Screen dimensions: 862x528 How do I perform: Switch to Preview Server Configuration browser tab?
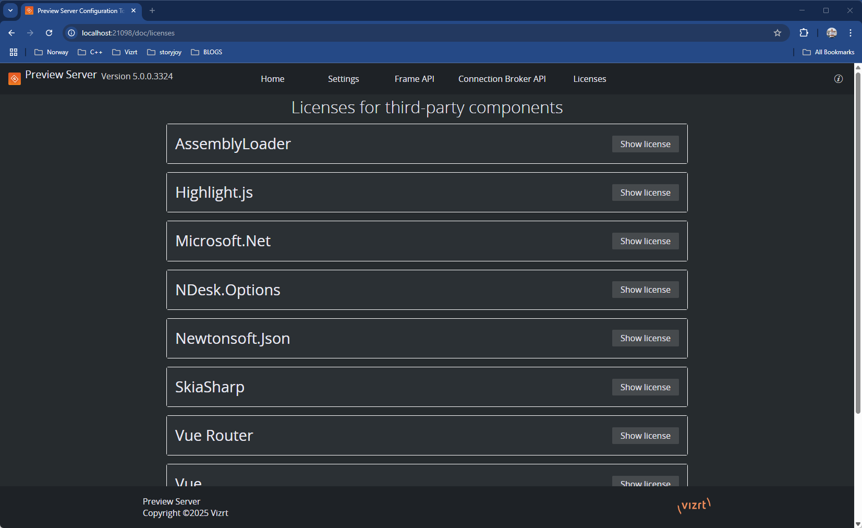click(81, 10)
